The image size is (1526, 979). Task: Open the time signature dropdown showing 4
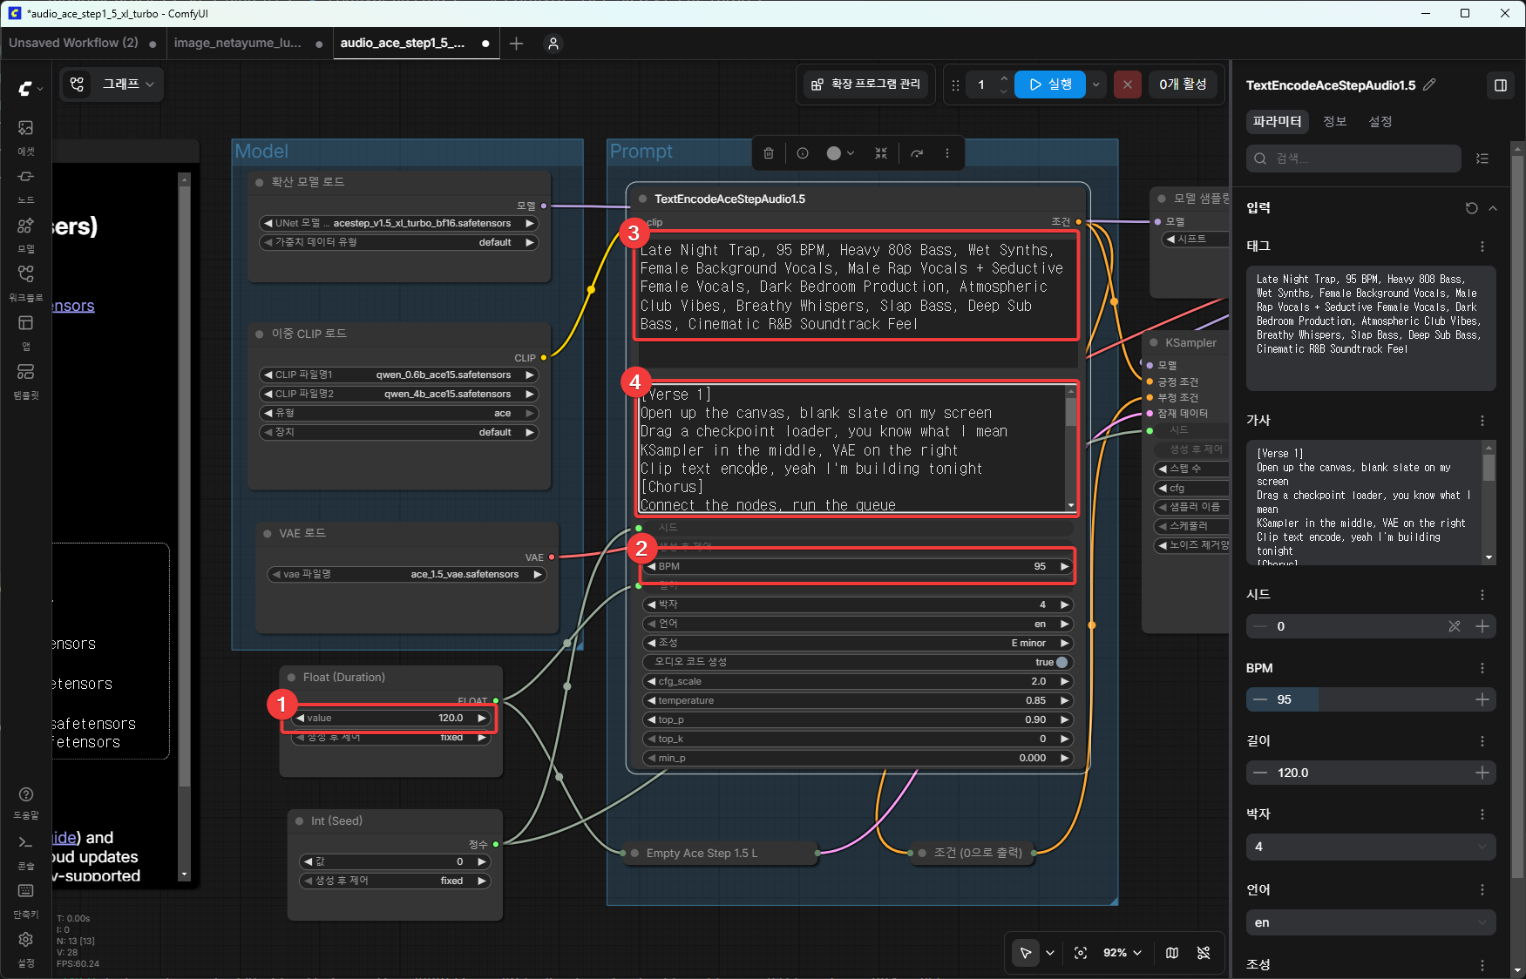[x=1371, y=847]
